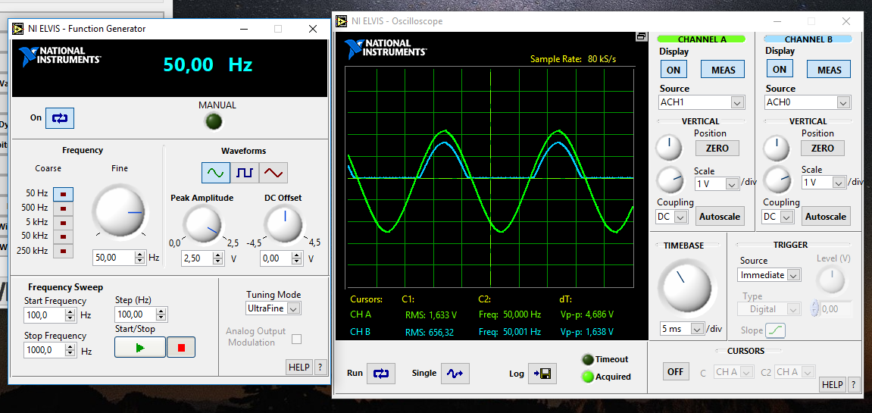Click Channel B ZERO position button
872x413 pixels.
pos(823,148)
